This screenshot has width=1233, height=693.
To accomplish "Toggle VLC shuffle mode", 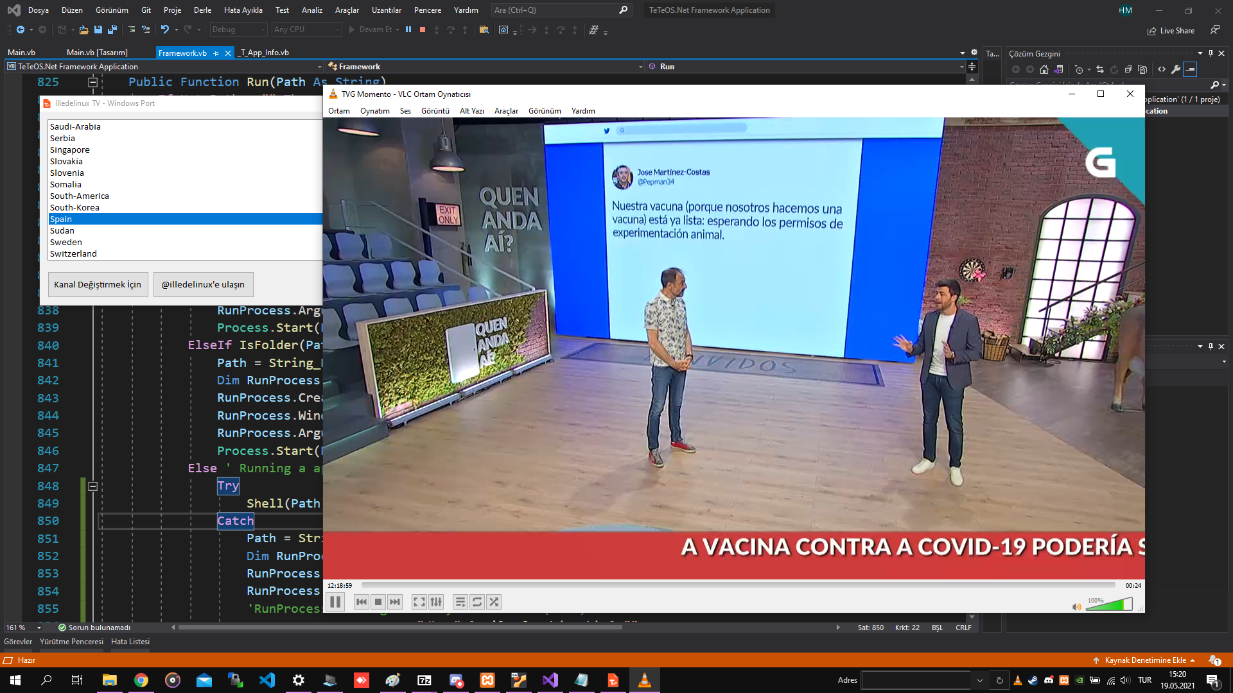I will pos(494,602).
